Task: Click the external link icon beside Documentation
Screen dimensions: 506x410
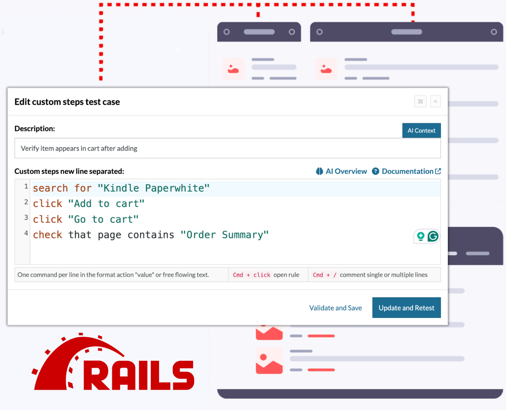Action: (438, 171)
